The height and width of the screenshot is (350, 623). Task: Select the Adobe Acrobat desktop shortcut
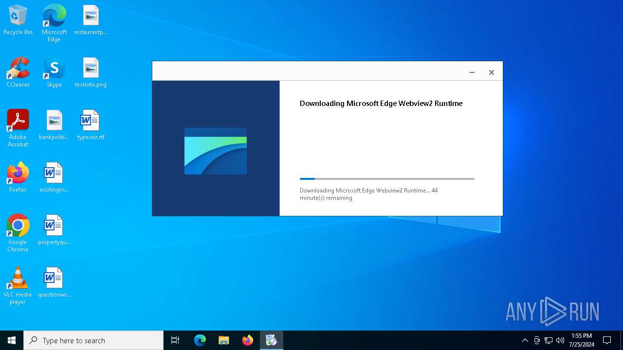pyautogui.click(x=18, y=128)
